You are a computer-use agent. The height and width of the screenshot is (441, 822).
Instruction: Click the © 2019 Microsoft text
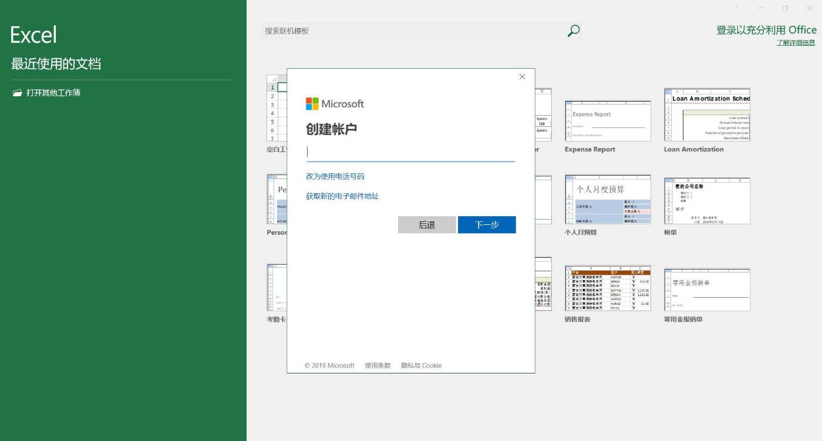coord(329,365)
